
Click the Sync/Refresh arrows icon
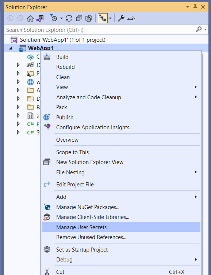click(x=69, y=18)
